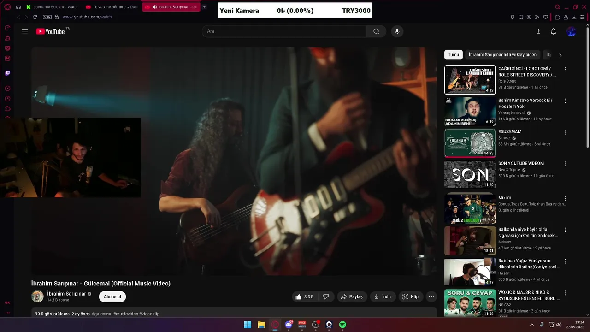Open the Easy Setup sliders icon
This screenshot has width=590, height=332.
(583, 17)
